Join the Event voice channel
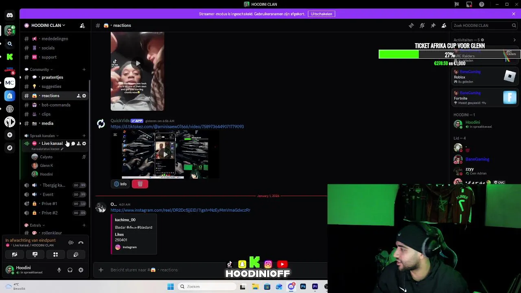This screenshot has height=293, width=521. point(55,195)
